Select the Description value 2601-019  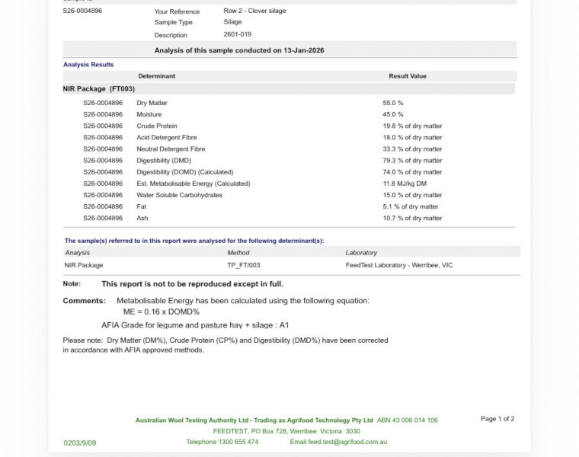click(x=237, y=34)
